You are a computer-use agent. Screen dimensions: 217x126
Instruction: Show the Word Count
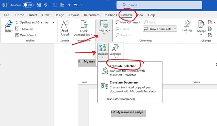(x=26, y=35)
